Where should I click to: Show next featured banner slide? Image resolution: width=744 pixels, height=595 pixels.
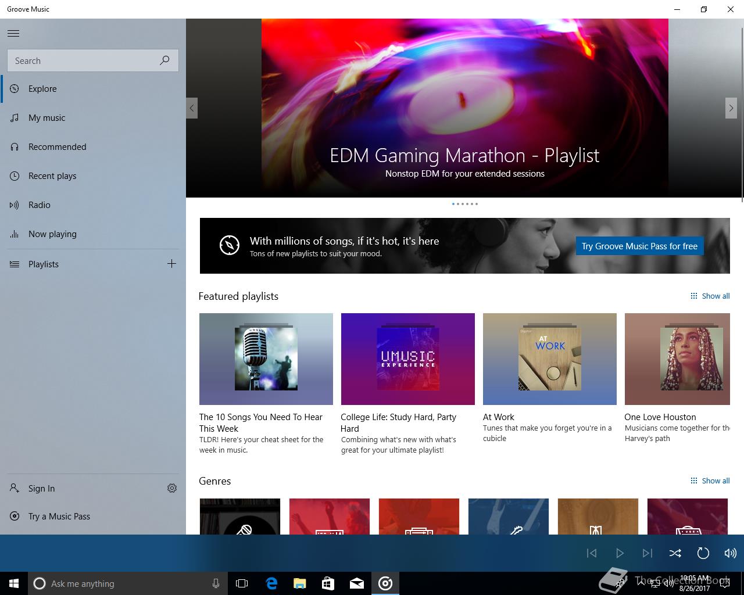(731, 108)
